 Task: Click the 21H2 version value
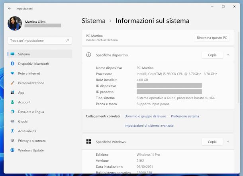[140, 161]
